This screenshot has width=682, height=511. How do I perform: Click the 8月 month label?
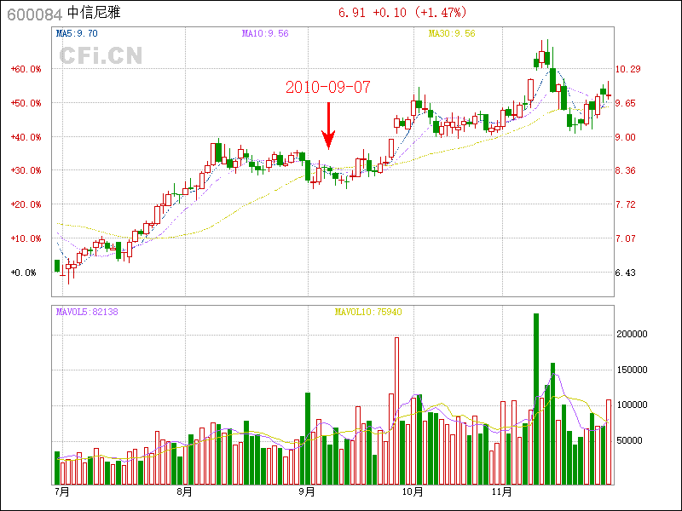click(x=184, y=492)
